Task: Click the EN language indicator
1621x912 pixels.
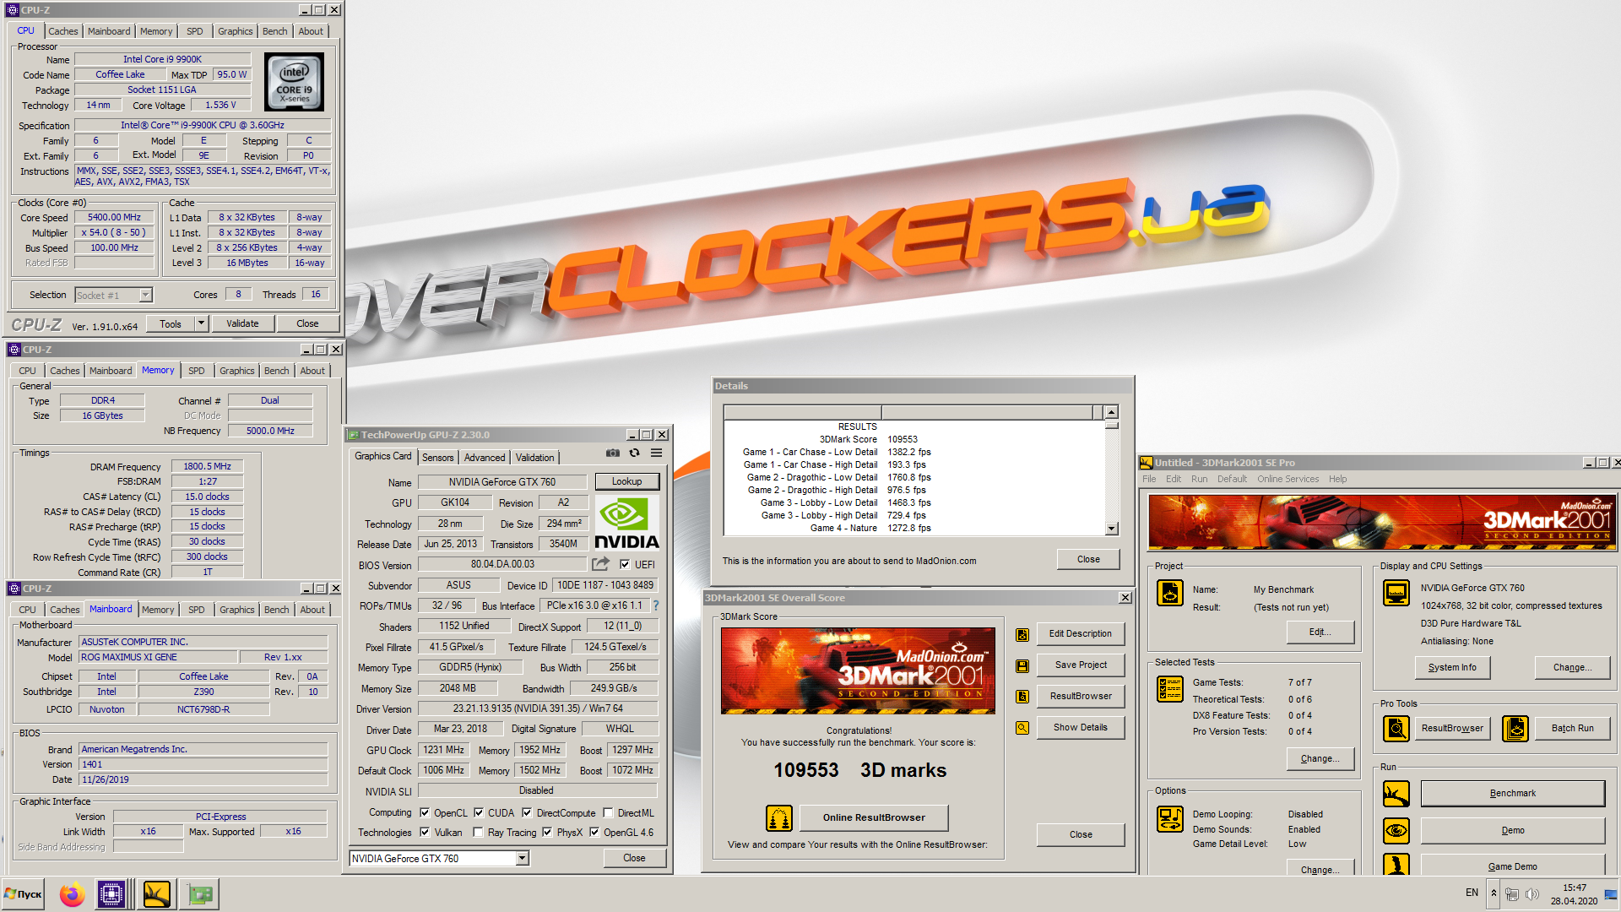Action: click(x=1472, y=893)
